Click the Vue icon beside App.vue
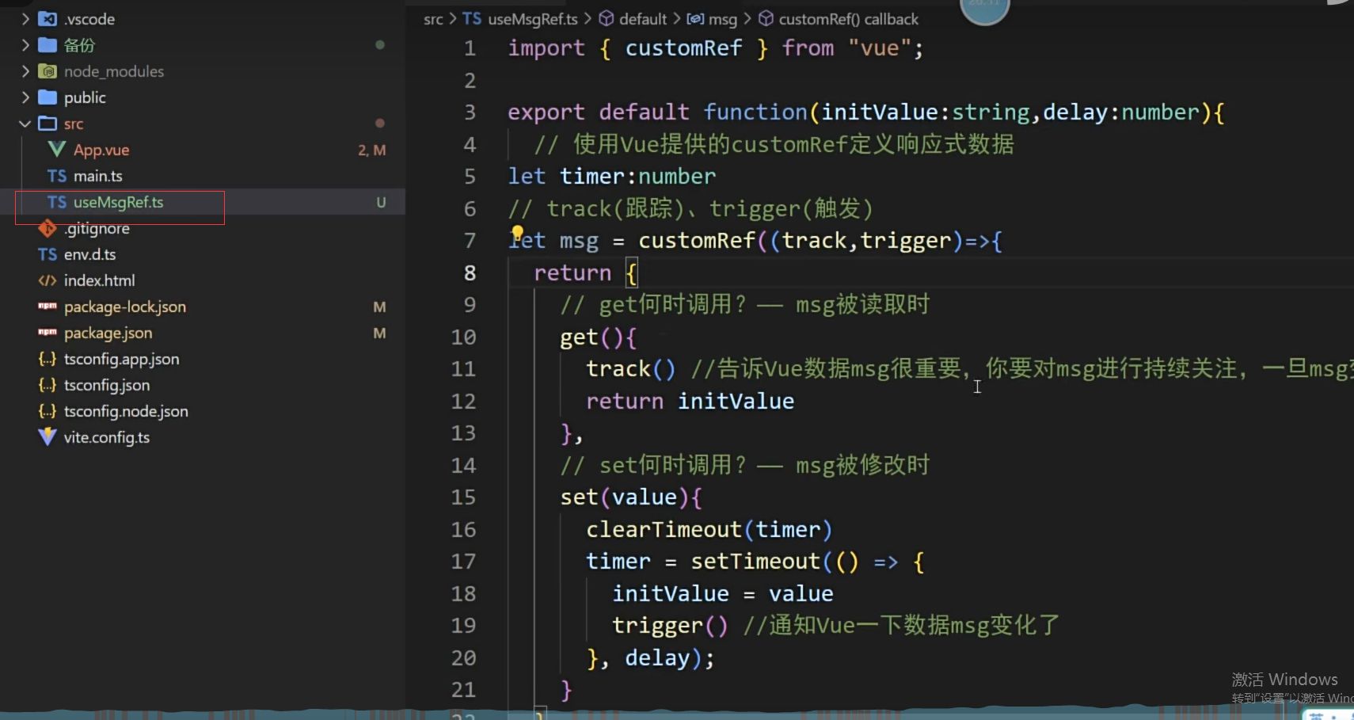This screenshot has height=720, width=1354. pyautogui.click(x=56, y=150)
